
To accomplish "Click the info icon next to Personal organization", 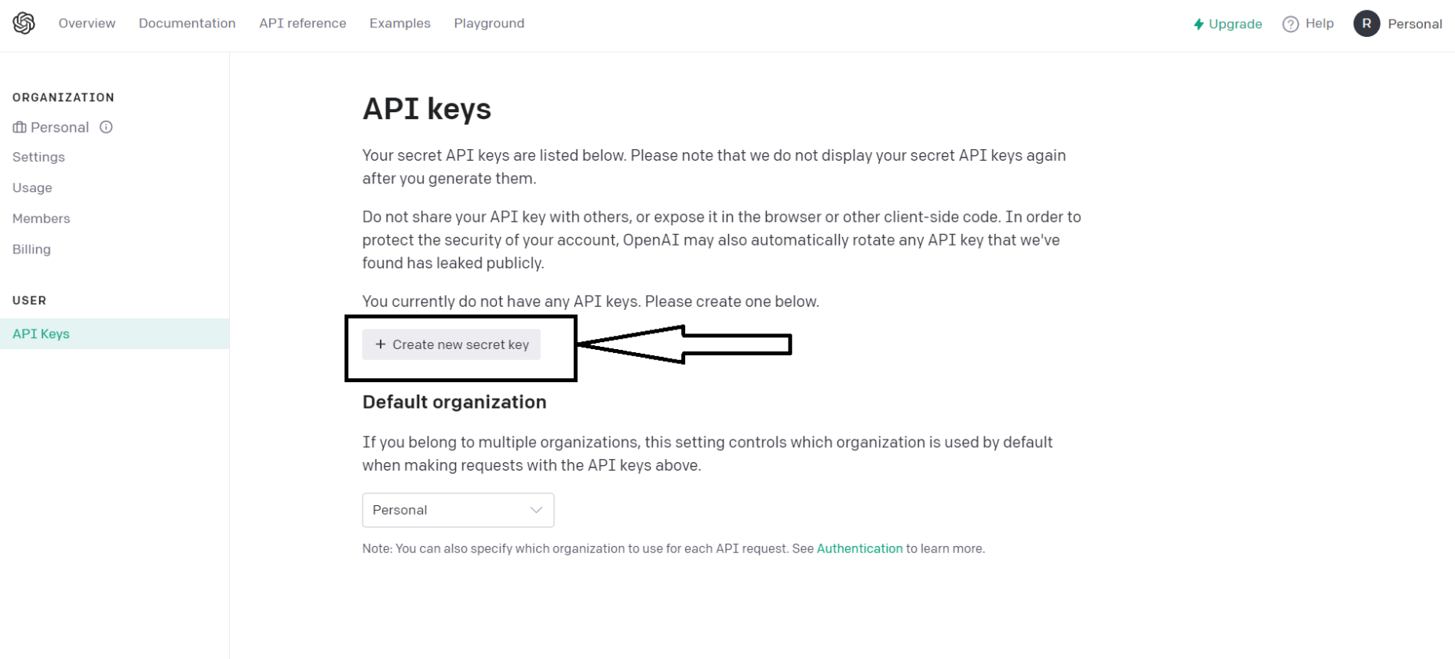I will pos(107,127).
